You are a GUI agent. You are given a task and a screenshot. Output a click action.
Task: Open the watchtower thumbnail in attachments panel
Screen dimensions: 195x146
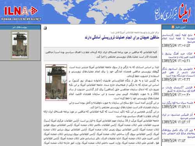(19, 45)
